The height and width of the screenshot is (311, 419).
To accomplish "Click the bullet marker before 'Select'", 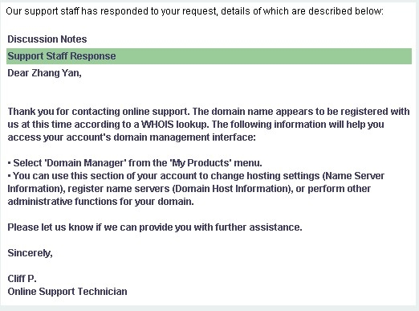I will pyautogui.click(x=10, y=163).
